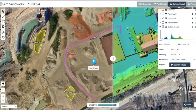Open the Metric units dropdown
Screen dimensions: 196x110
pos(9,106)
